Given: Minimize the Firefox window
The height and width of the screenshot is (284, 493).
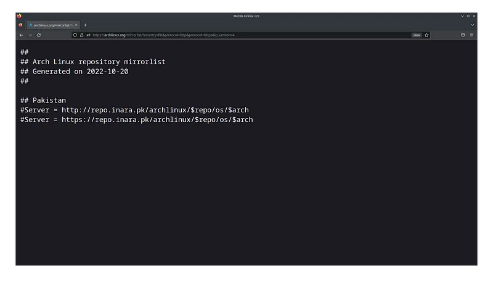Looking at the screenshot, I should coord(462,15).
